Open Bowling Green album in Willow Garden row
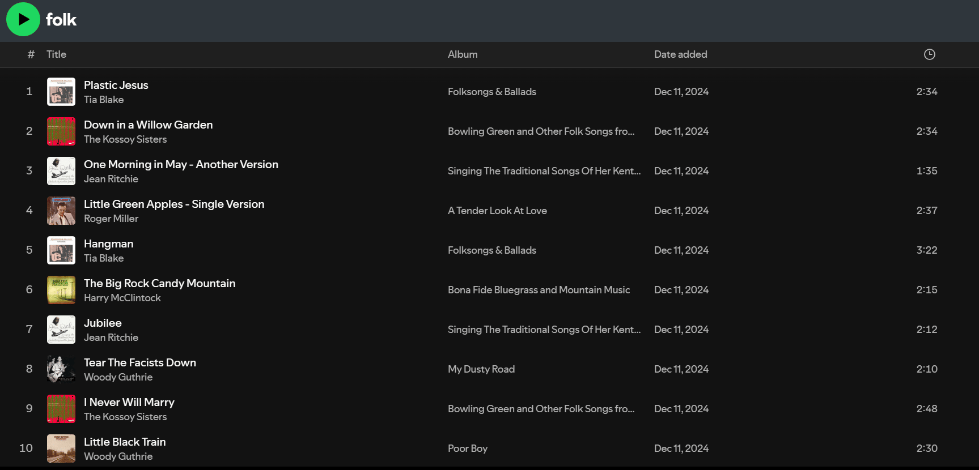 (541, 131)
